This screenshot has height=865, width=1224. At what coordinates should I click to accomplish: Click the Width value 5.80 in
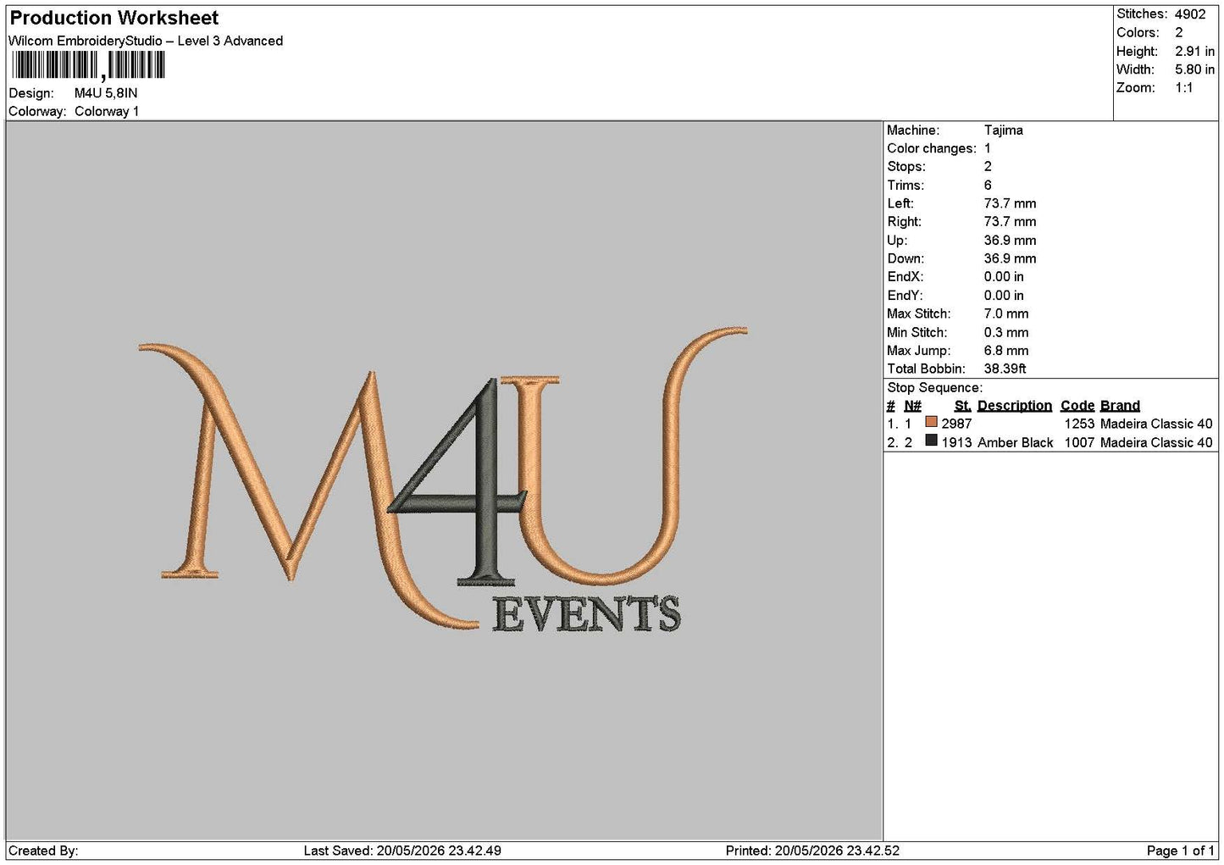(x=1194, y=69)
